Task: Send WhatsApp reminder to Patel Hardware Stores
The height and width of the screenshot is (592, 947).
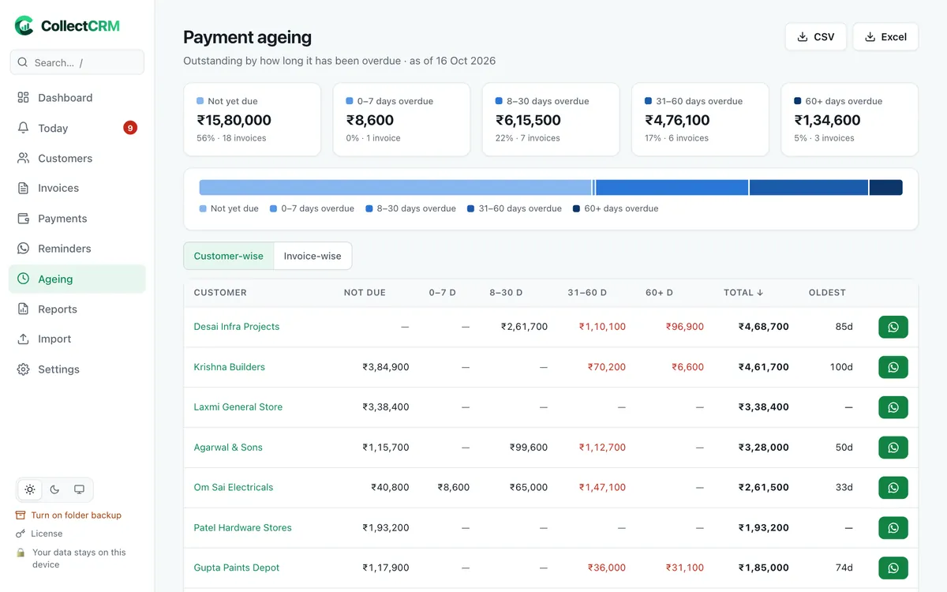Action: [893, 528]
